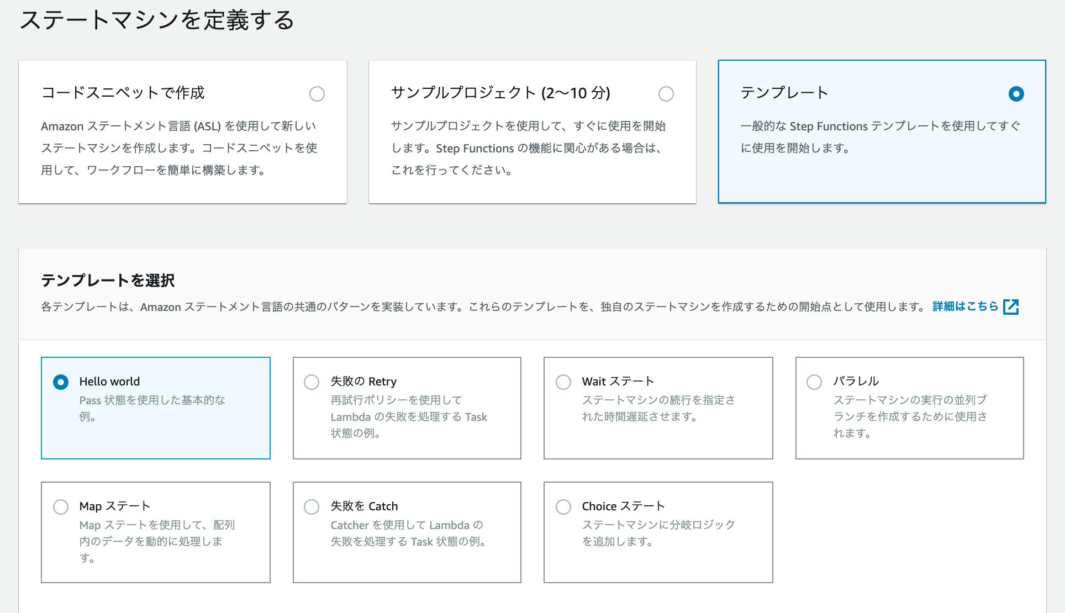Choose the Hello world template radio
The width and height of the screenshot is (1065, 613).
click(x=61, y=382)
